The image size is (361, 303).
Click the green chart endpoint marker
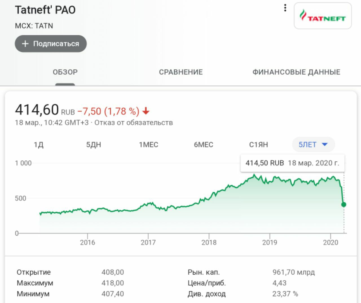344,205
